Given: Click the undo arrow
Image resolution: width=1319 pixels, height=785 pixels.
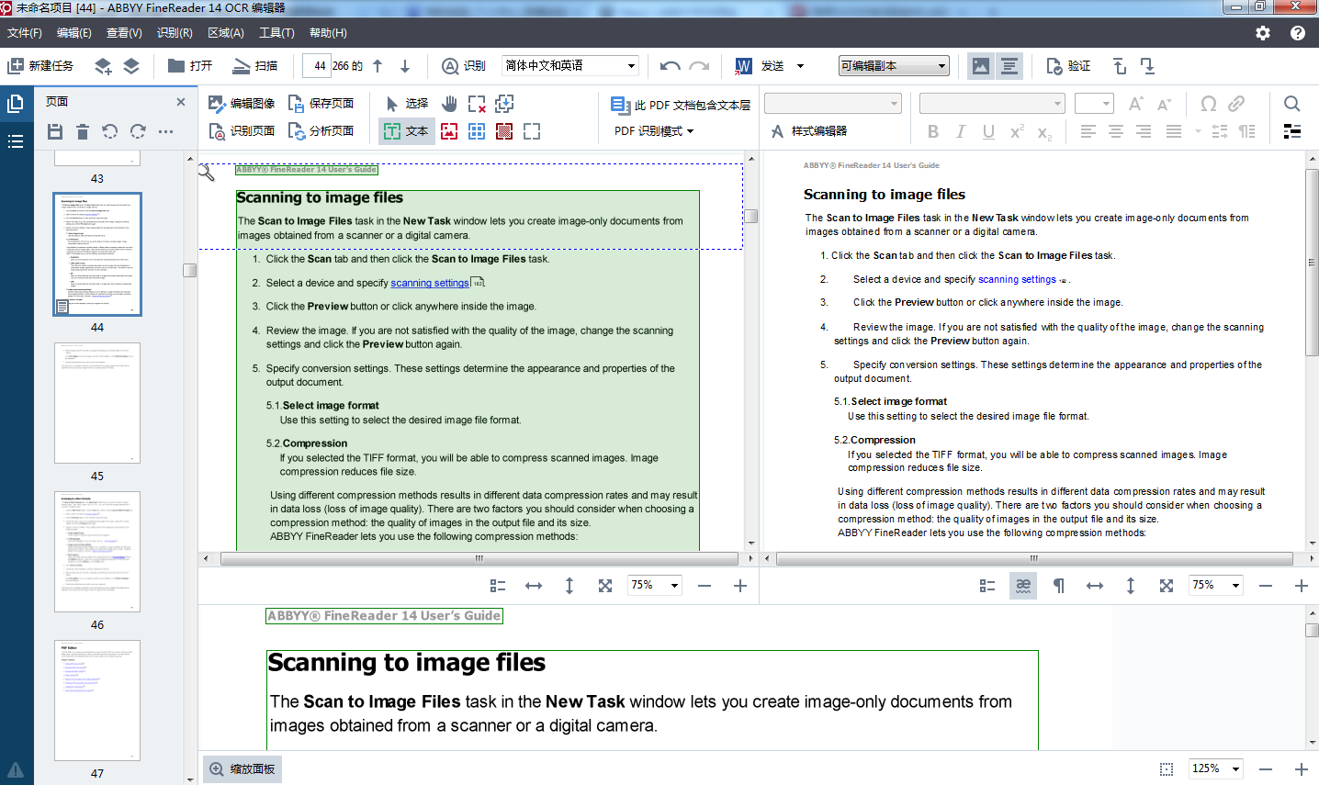Looking at the screenshot, I should click(x=670, y=66).
